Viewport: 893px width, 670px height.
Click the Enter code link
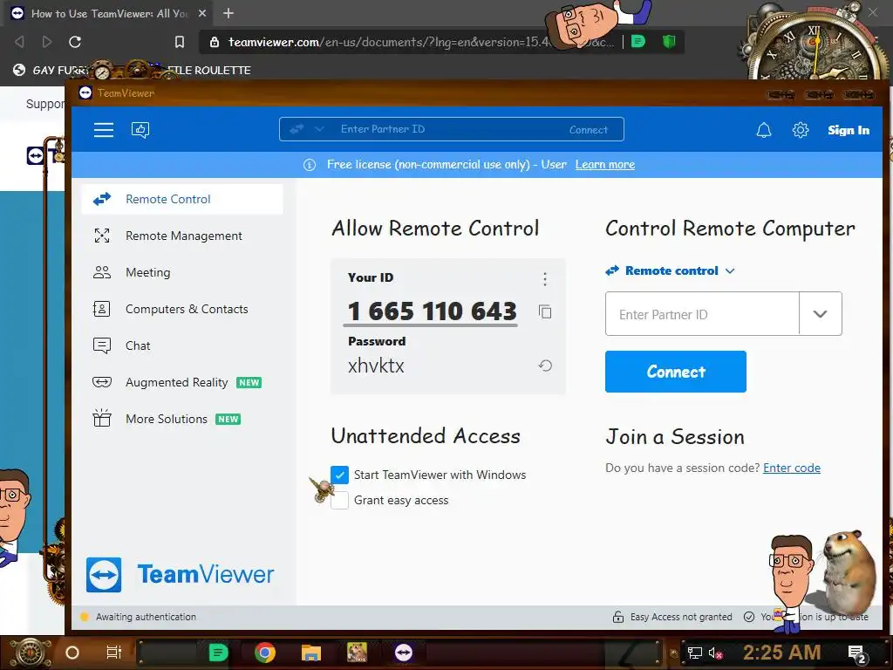(792, 468)
